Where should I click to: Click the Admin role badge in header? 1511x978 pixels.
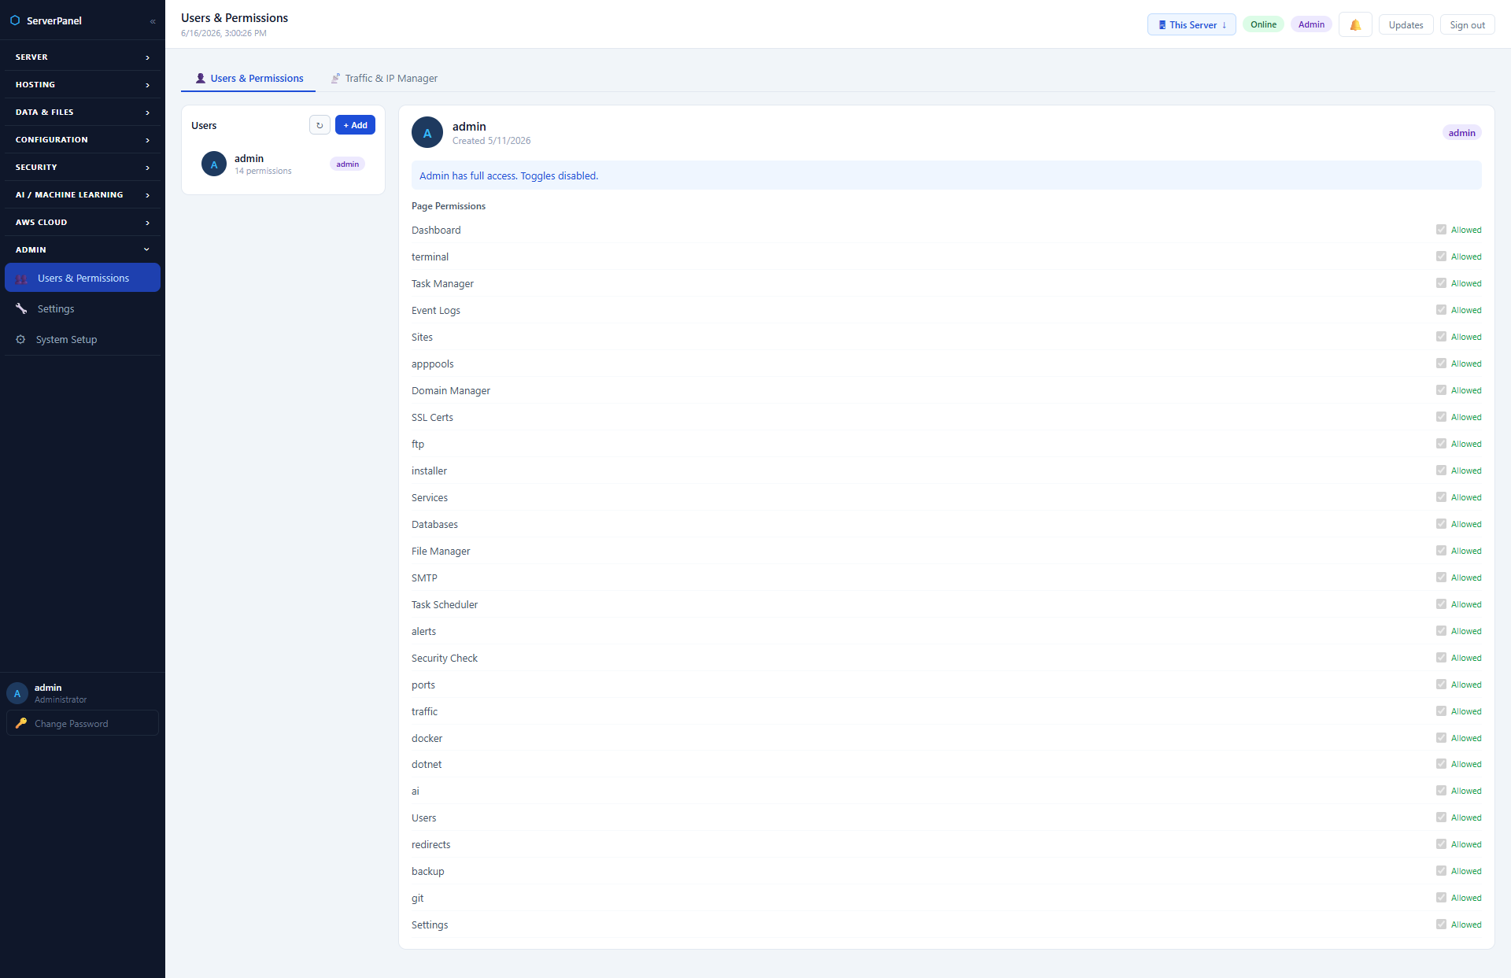1311,24
